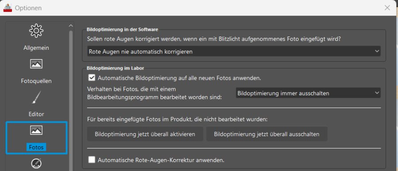Image resolution: width=398 pixels, height=171 pixels.
Task: Switch to the Fotos label tab
Action: 36,147
